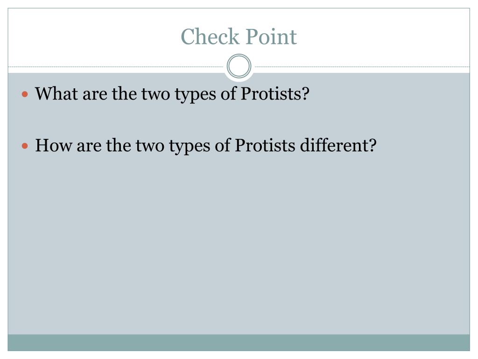Click the empty gray area below the bullets
The width and height of the screenshot is (478, 359).
click(x=239, y=244)
